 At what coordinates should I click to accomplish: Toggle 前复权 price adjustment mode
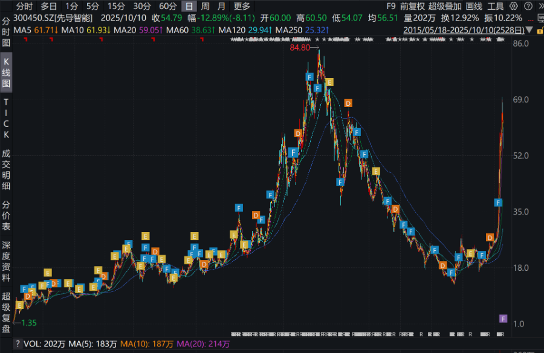412,6
